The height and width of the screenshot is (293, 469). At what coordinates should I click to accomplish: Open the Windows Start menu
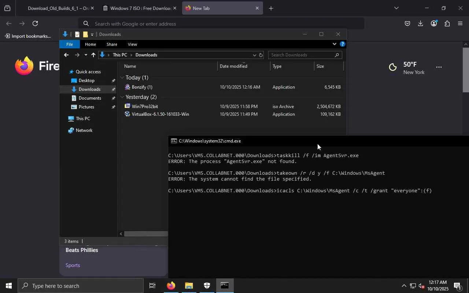click(x=8, y=286)
